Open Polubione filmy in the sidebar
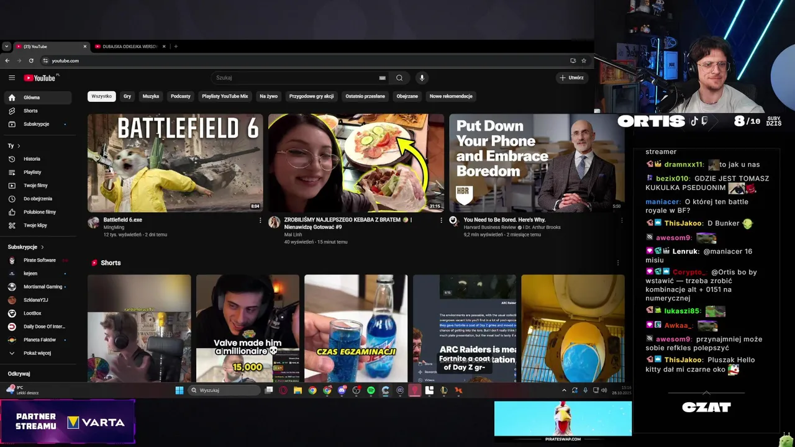 click(37, 212)
